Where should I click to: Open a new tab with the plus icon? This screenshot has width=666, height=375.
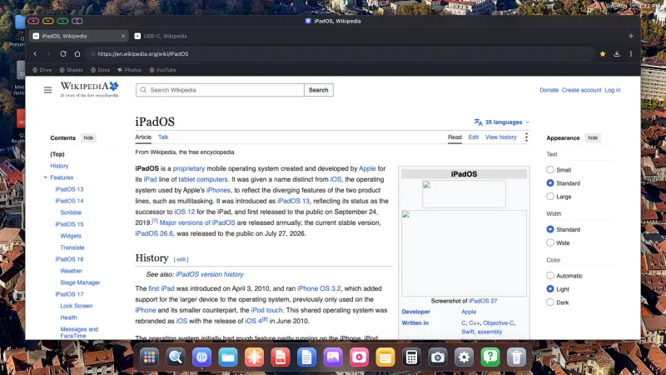(631, 36)
